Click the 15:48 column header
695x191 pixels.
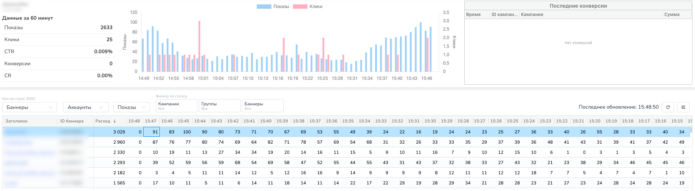point(134,121)
